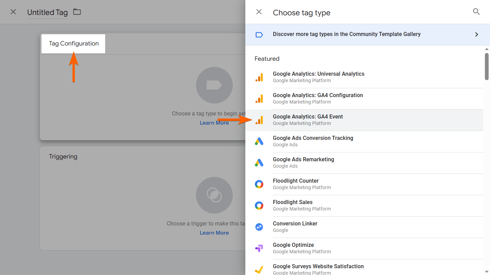Open Learn More link under Tag Configuration
Image resolution: width=490 pixels, height=275 pixels.
[x=214, y=123]
